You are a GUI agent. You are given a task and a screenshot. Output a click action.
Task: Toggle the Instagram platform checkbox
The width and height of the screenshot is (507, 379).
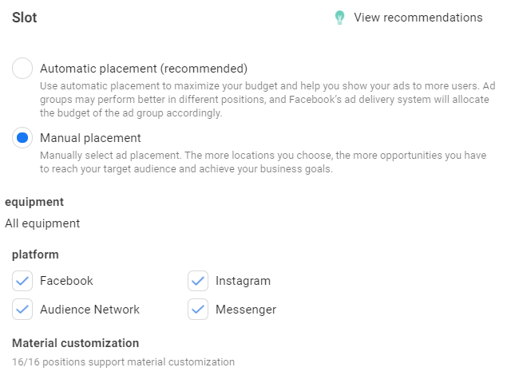tap(198, 281)
